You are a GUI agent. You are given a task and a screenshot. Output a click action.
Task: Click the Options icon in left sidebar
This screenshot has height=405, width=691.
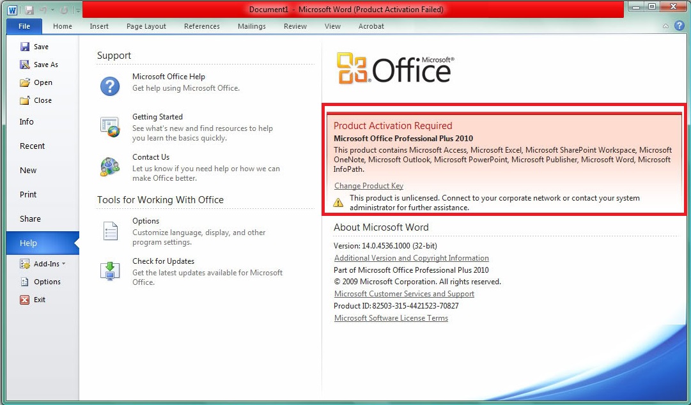[x=25, y=282]
